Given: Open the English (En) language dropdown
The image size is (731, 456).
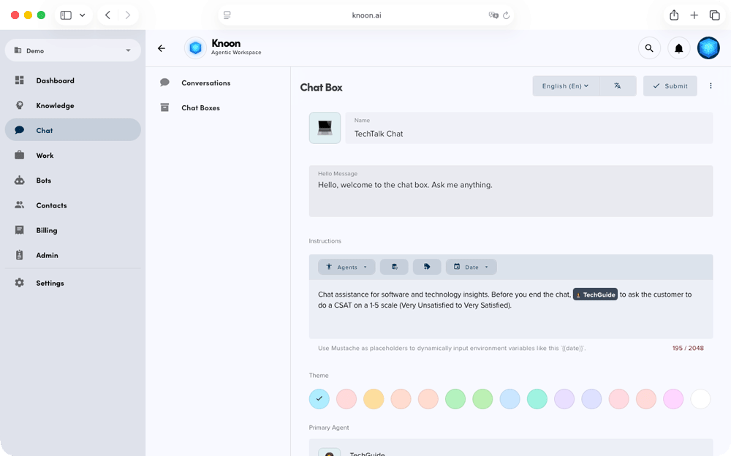Looking at the screenshot, I should (x=565, y=86).
